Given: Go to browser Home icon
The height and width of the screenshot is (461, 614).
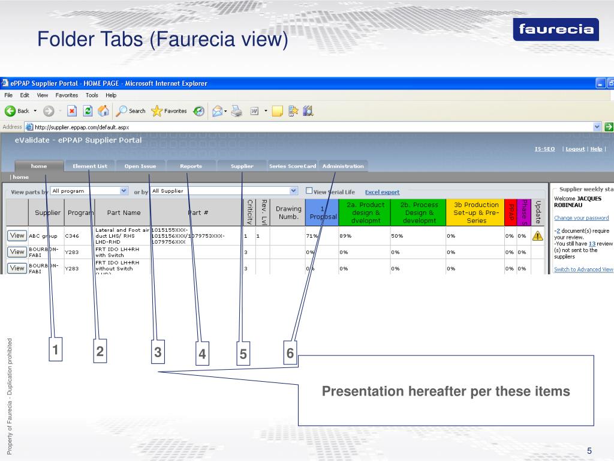Looking at the screenshot, I should (x=103, y=111).
